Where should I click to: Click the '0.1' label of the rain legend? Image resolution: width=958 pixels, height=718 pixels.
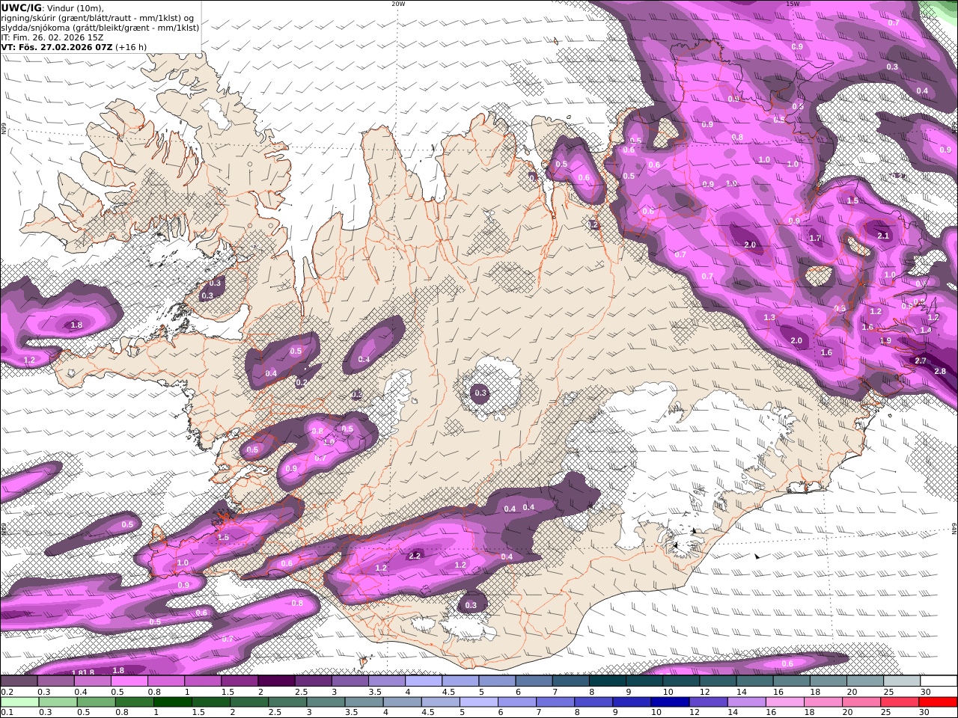(7, 712)
